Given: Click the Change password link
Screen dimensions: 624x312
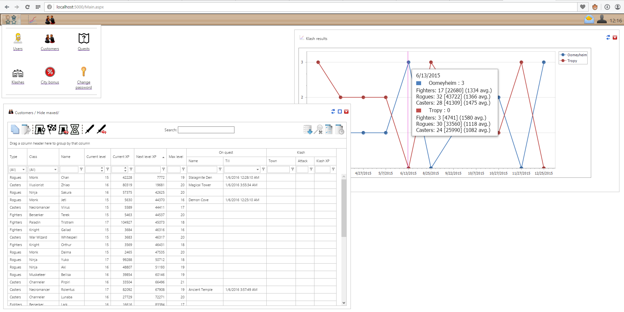Looking at the screenshot, I should [x=84, y=85].
